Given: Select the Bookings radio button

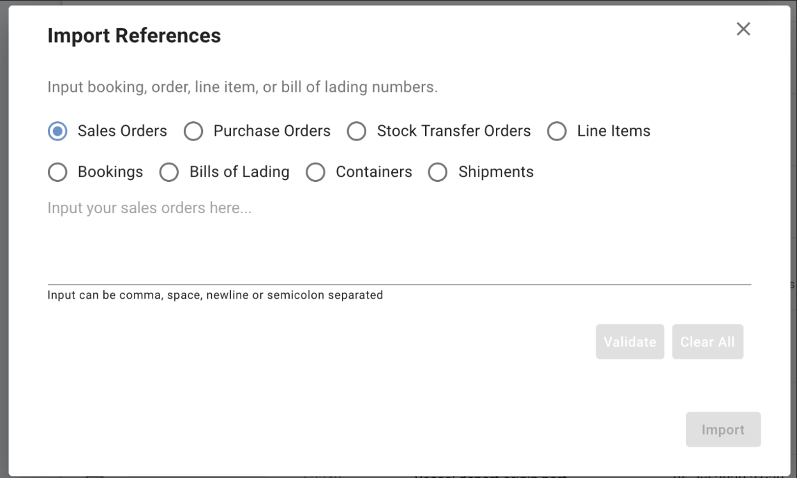Looking at the screenshot, I should tap(57, 172).
